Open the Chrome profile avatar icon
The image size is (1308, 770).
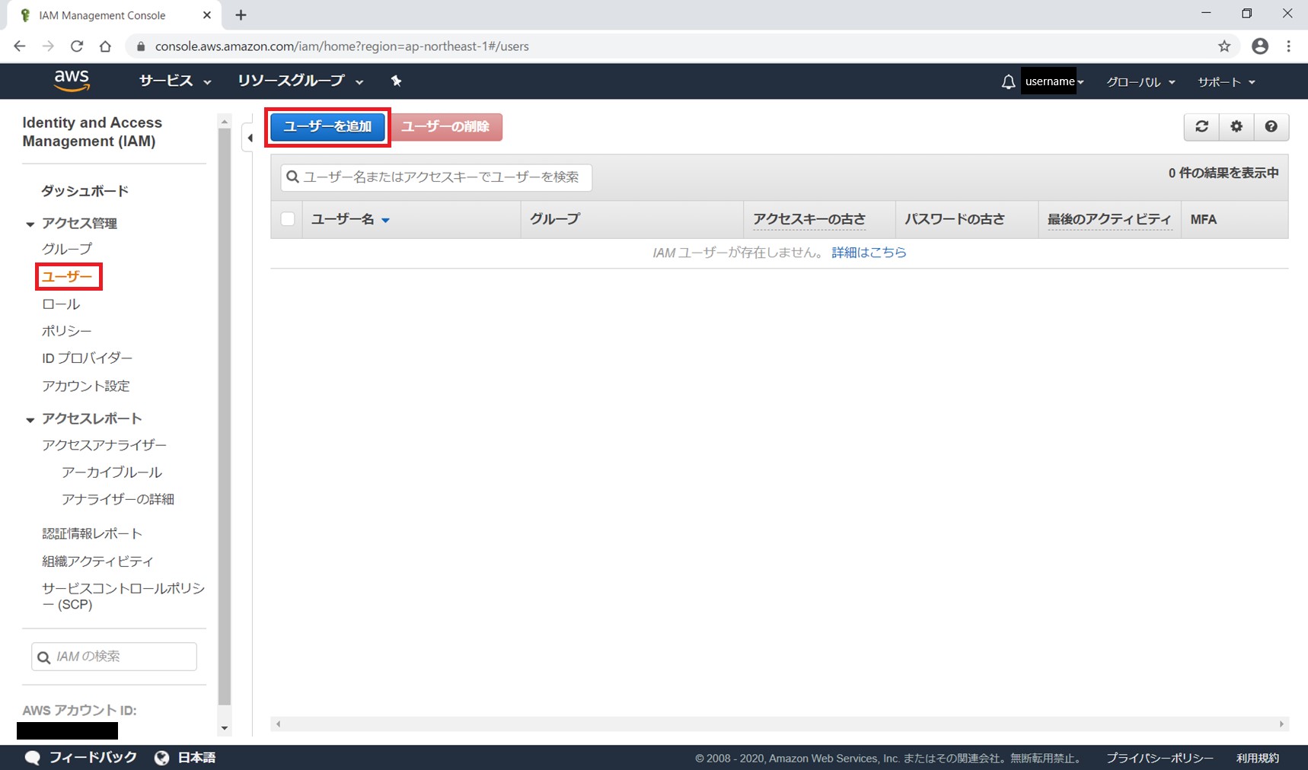(1260, 46)
